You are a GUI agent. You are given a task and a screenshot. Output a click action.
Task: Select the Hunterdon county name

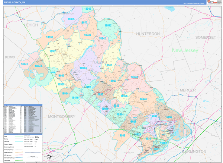click(148, 34)
